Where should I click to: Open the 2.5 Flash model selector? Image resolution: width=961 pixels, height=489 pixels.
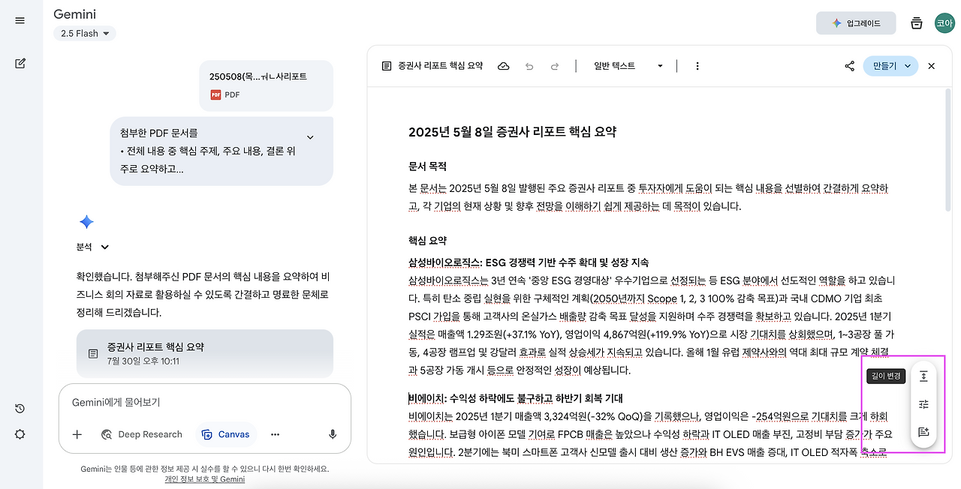85,33
